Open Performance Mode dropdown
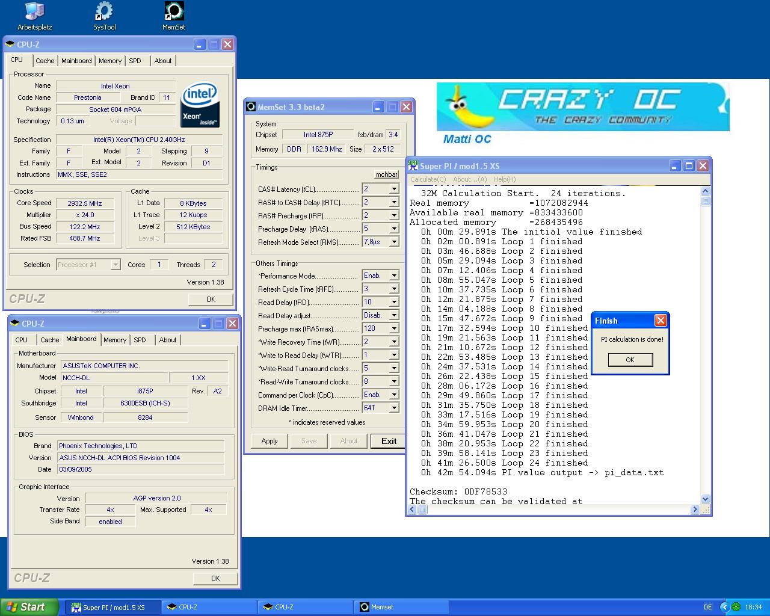This screenshot has height=616, width=770. pos(394,276)
